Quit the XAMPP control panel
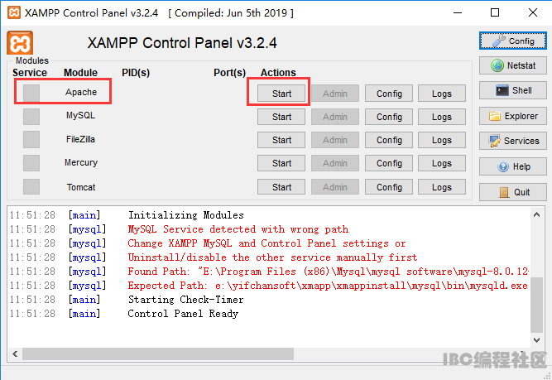 pyautogui.click(x=513, y=192)
